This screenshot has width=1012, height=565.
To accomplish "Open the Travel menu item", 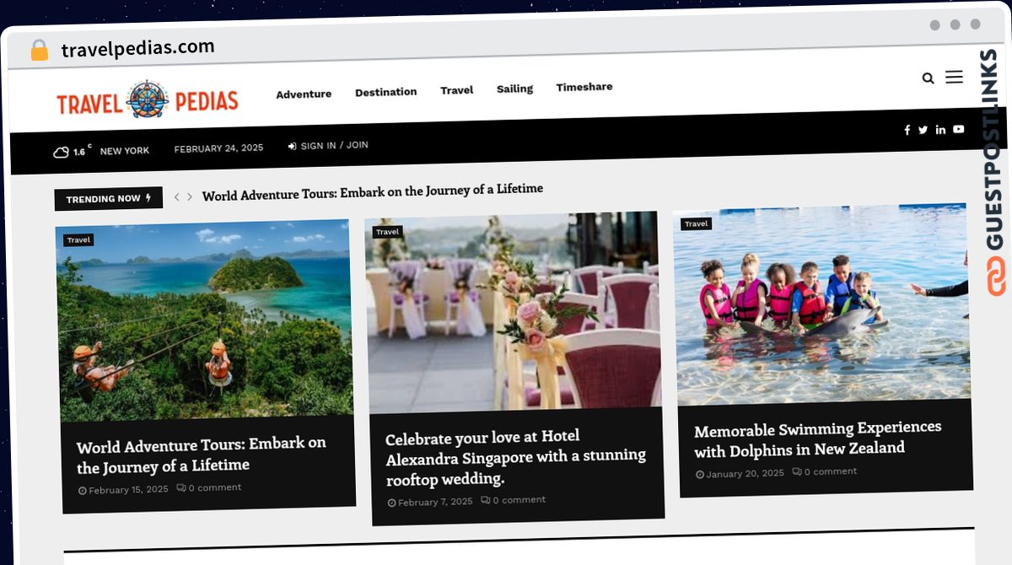I will (456, 90).
